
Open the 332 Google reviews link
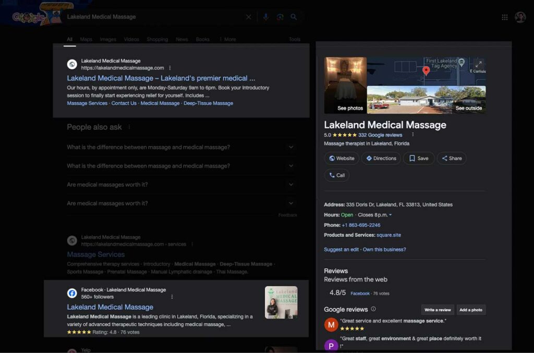pyautogui.click(x=380, y=135)
